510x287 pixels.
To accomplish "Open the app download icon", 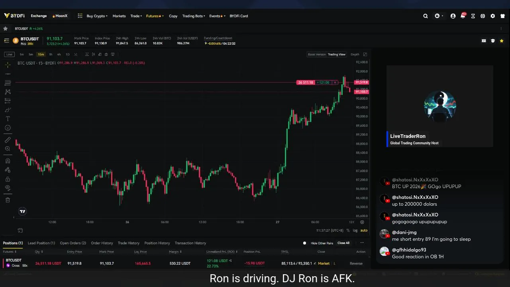I will coord(473,16).
